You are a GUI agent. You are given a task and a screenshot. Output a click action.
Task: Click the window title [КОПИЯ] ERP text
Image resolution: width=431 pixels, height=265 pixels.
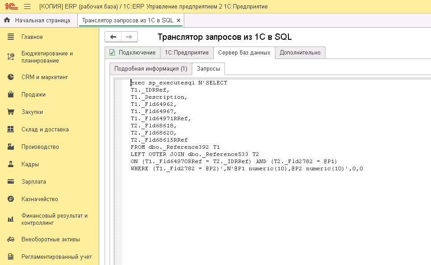[x=153, y=6]
